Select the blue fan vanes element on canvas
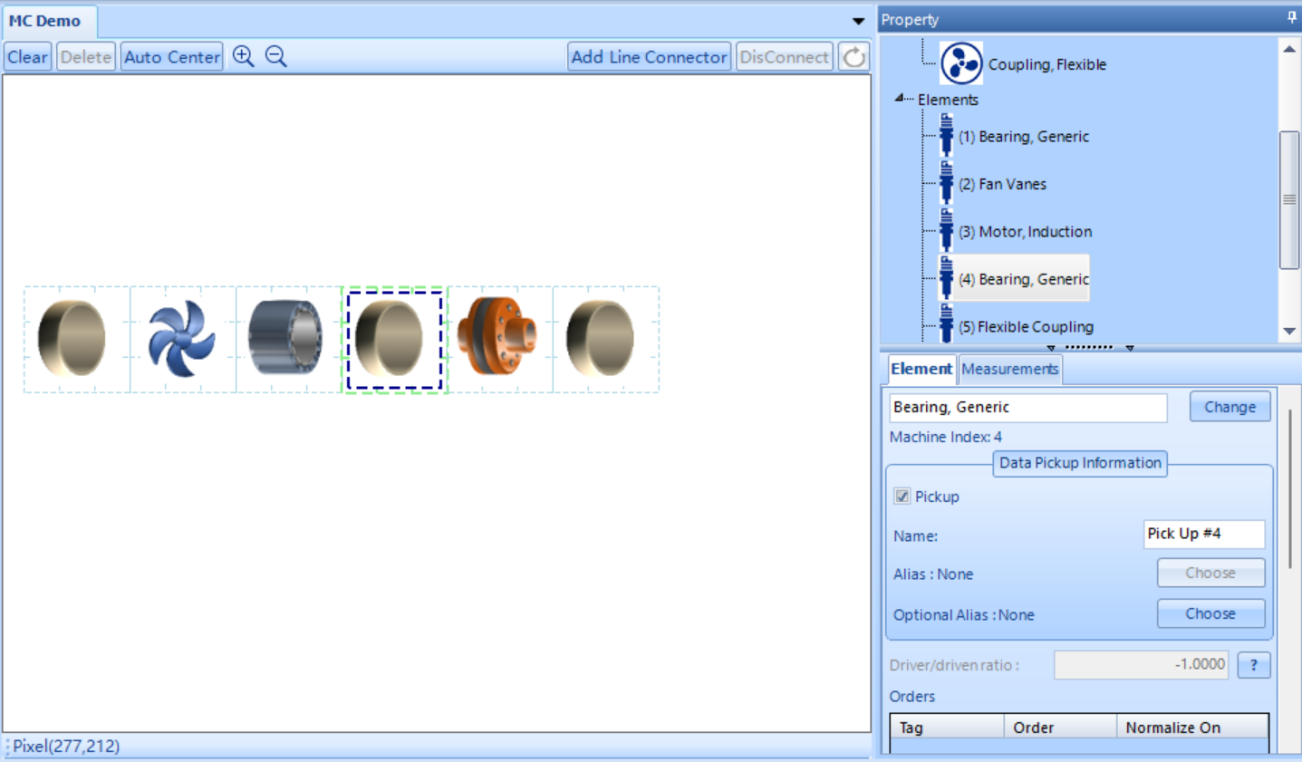1302x762 pixels. pos(182,339)
